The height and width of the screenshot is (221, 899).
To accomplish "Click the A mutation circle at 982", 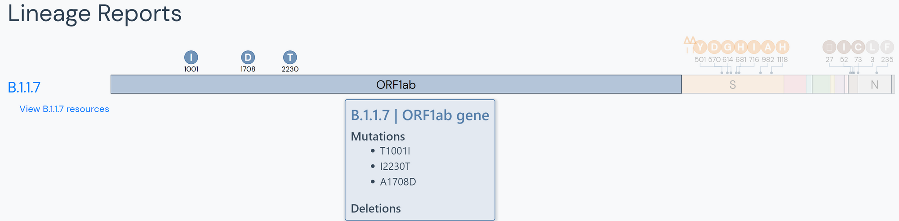I will [768, 47].
